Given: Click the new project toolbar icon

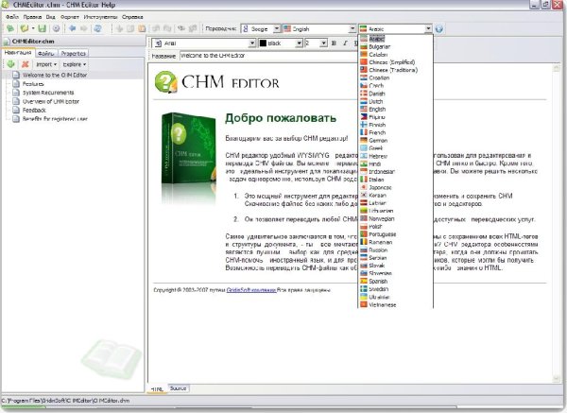Looking at the screenshot, I should tap(10, 28).
